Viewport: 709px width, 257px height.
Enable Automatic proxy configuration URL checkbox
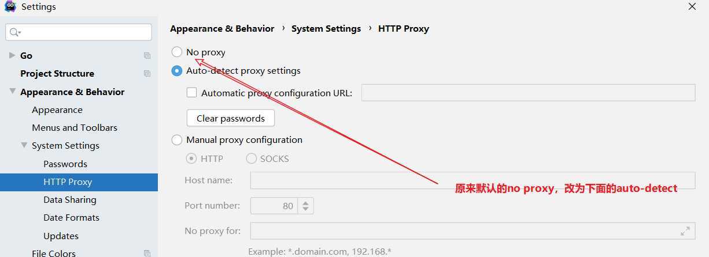192,93
